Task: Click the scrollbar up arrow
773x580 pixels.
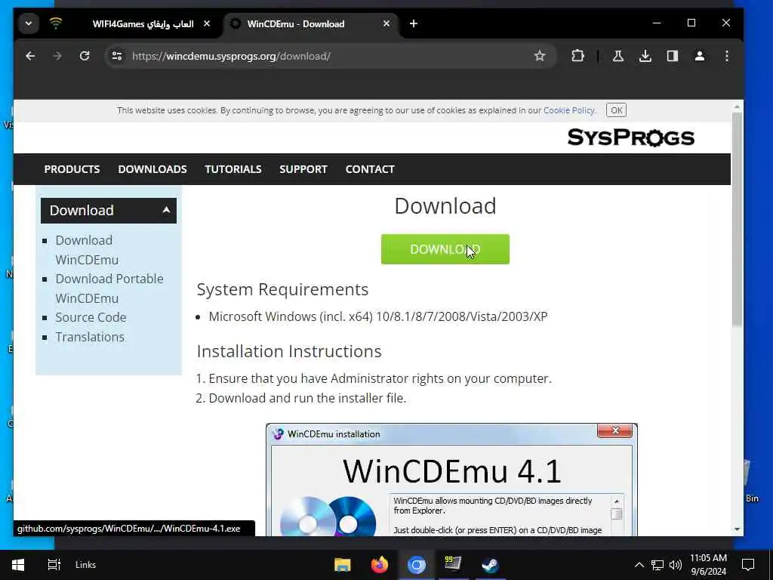Action: tap(737, 106)
